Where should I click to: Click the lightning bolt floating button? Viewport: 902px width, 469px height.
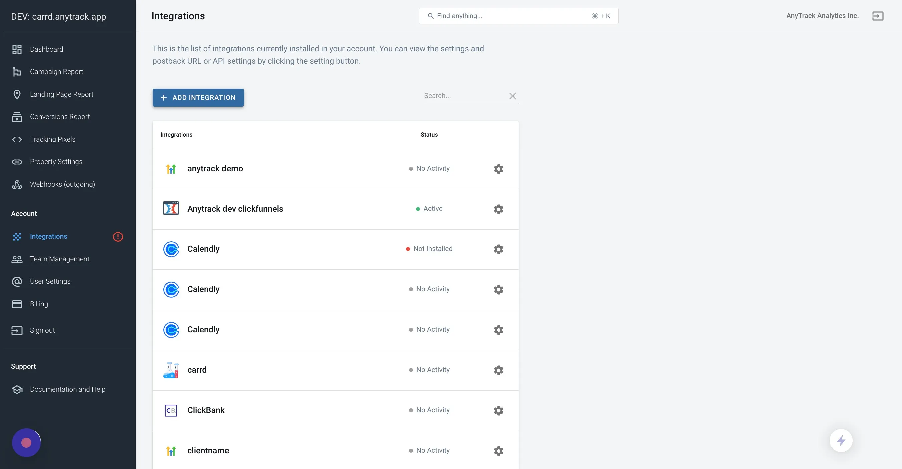click(x=841, y=440)
